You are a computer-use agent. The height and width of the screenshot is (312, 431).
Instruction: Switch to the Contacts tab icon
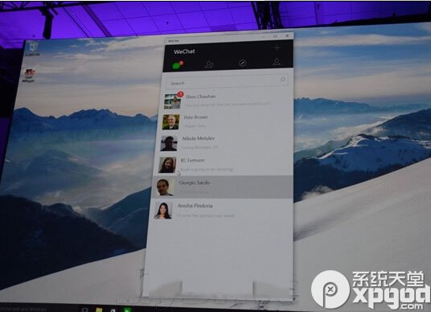(209, 64)
